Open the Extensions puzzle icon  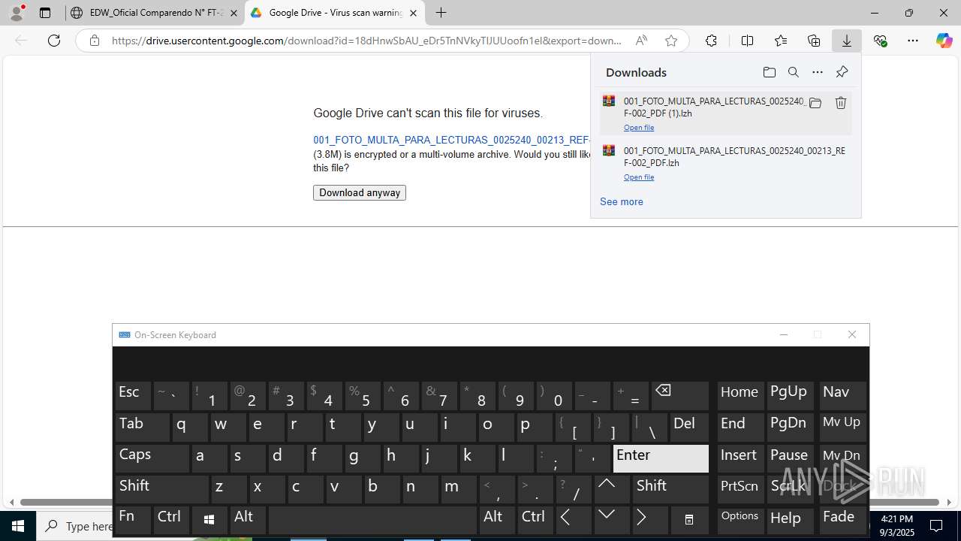coord(711,41)
